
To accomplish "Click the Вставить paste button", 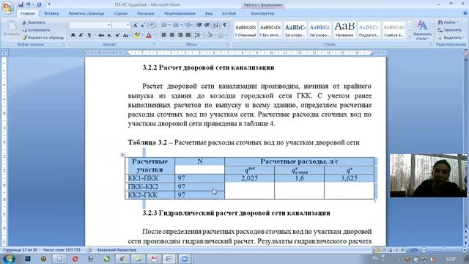I will [12, 29].
